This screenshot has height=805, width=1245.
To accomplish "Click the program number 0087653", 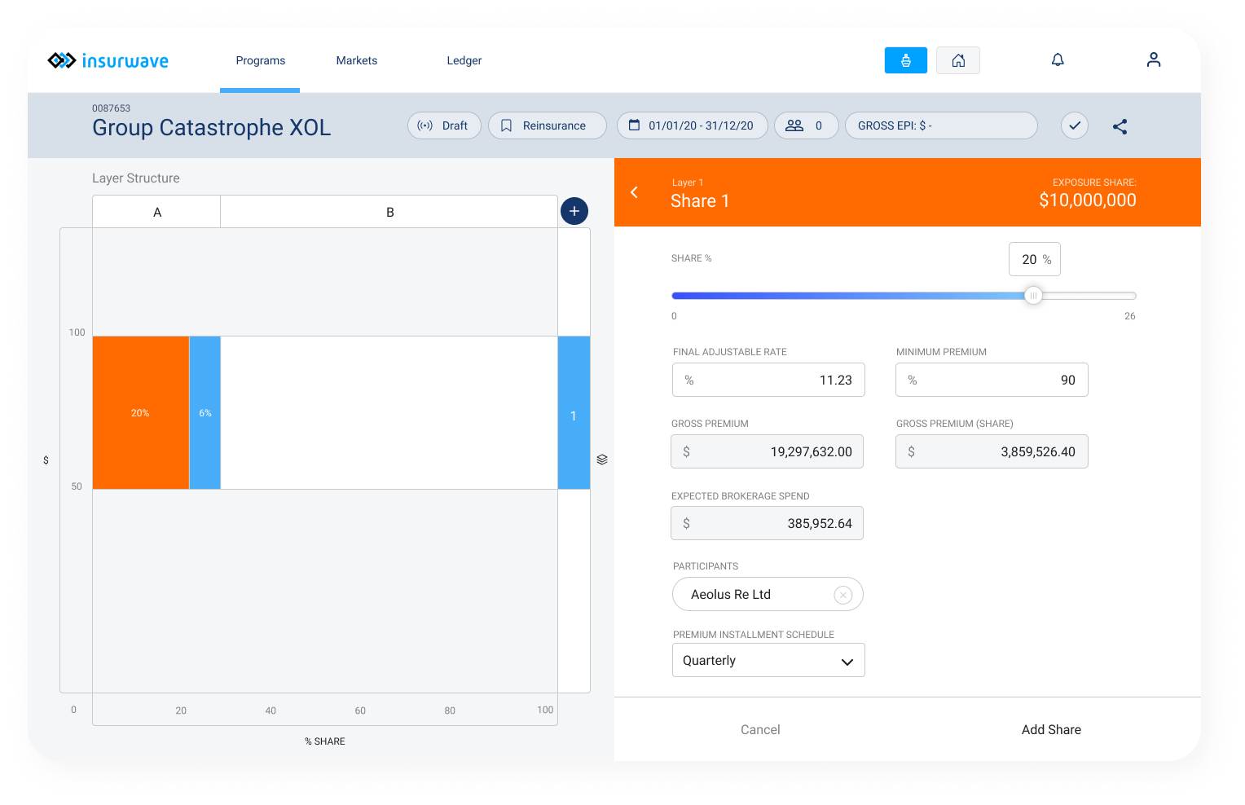I will click(111, 108).
